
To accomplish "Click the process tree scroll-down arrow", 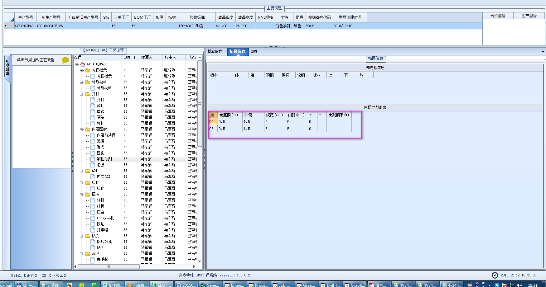I will click(200, 261).
